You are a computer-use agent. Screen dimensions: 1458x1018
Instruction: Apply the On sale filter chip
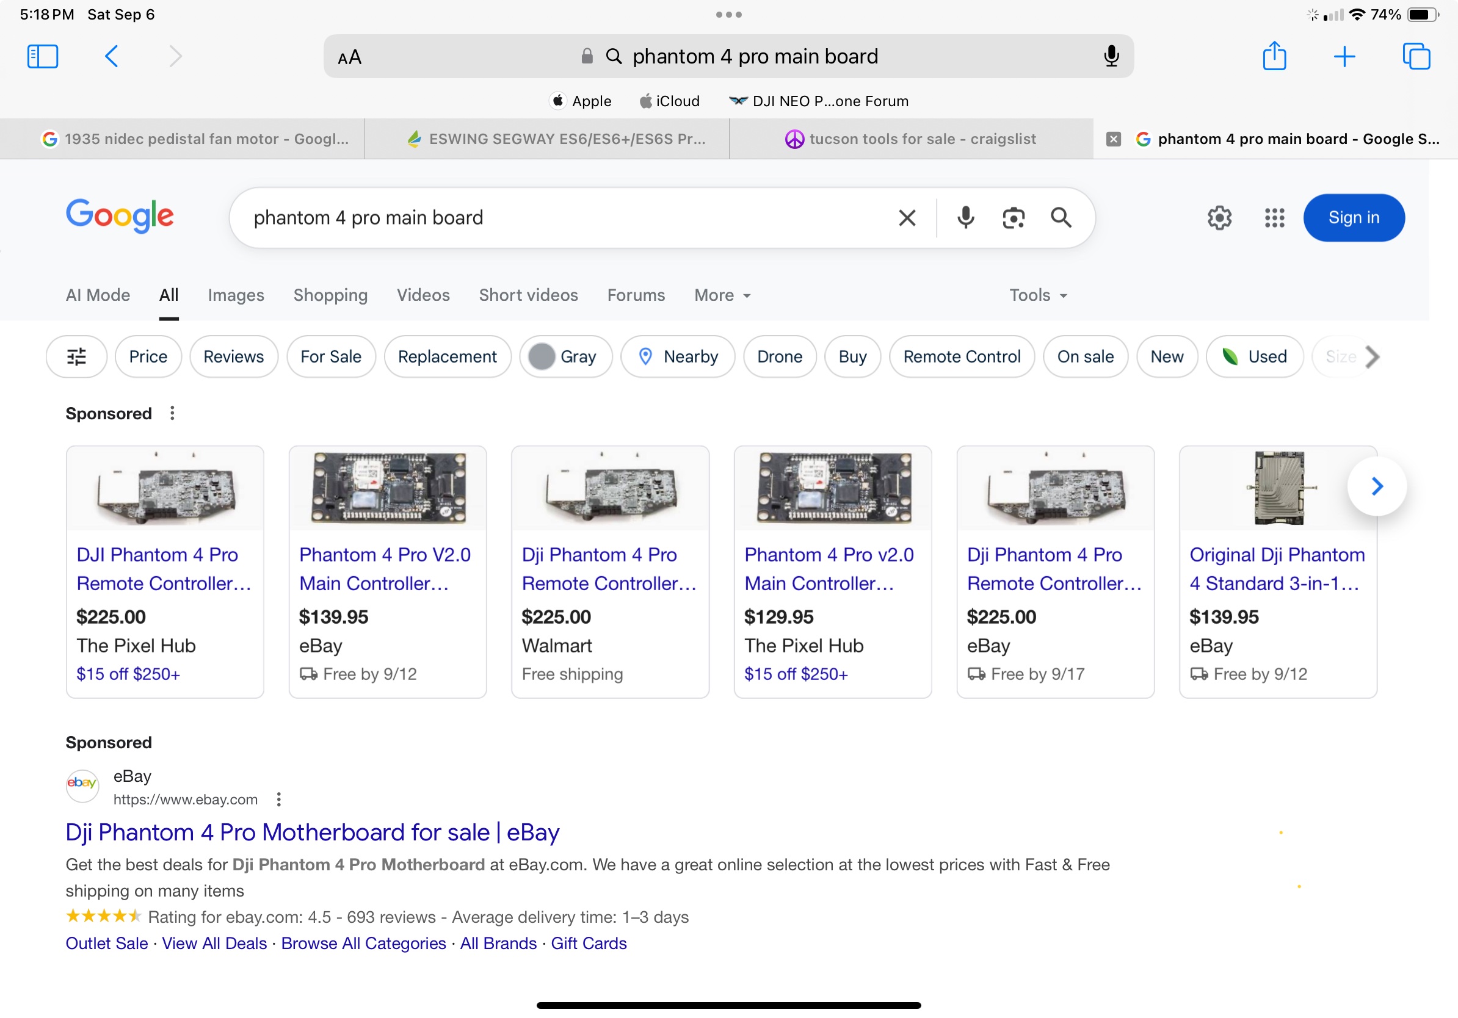pos(1085,356)
